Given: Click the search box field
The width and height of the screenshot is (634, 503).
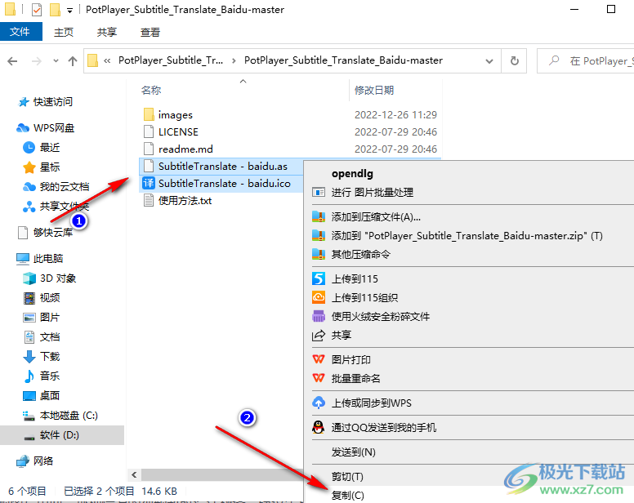Looking at the screenshot, I should pyautogui.click(x=586, y=61).
